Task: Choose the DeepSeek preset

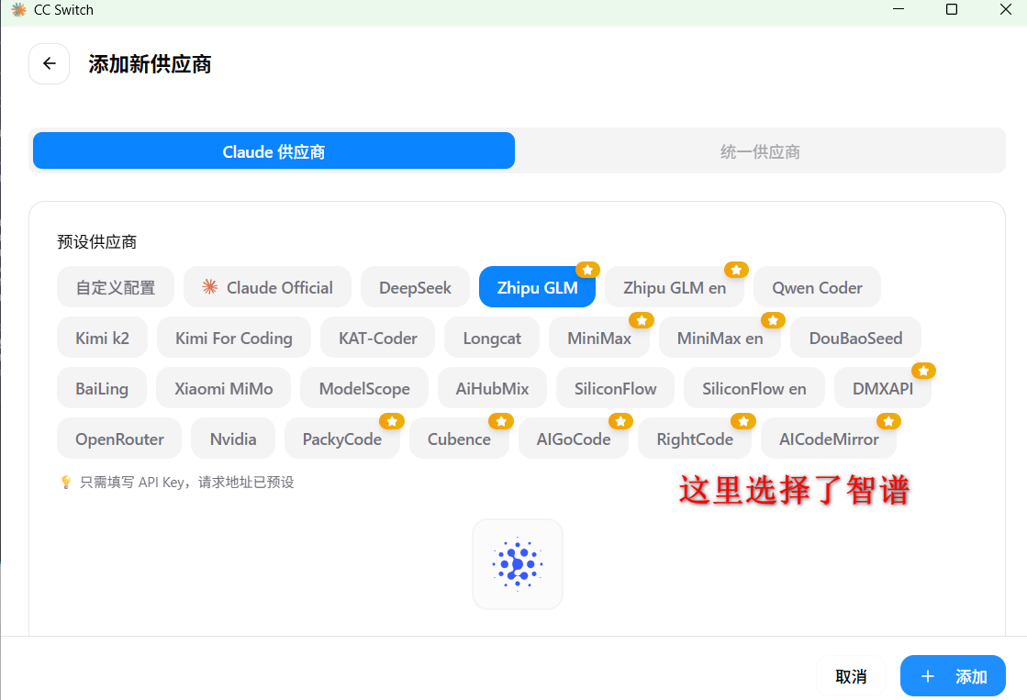Action: coord(415,287)
